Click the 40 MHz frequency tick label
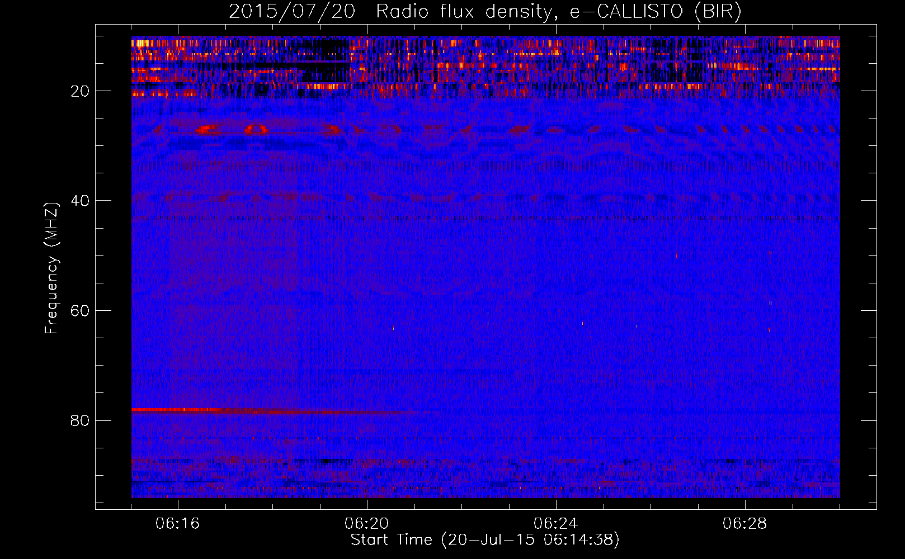 click(81, 201)
